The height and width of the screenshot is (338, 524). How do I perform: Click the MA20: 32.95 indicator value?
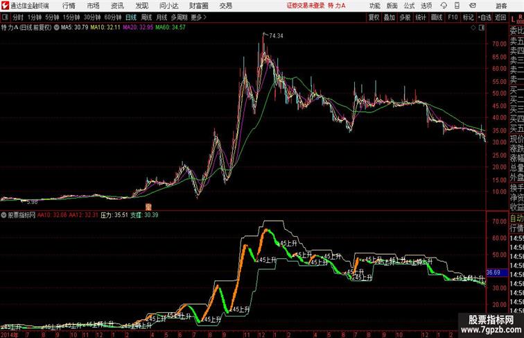point(138,28)
